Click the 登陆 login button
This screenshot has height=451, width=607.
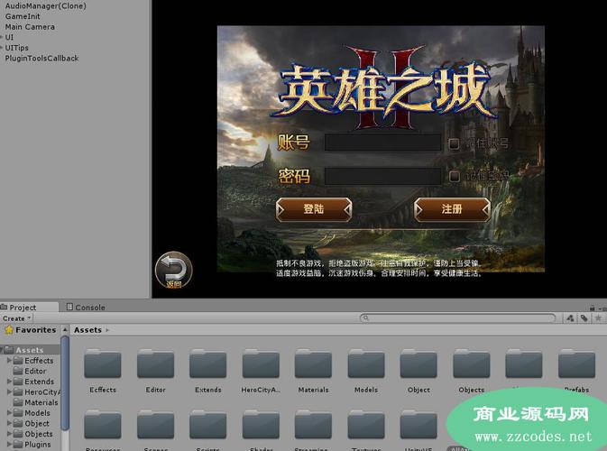click(x=314, y=209)
